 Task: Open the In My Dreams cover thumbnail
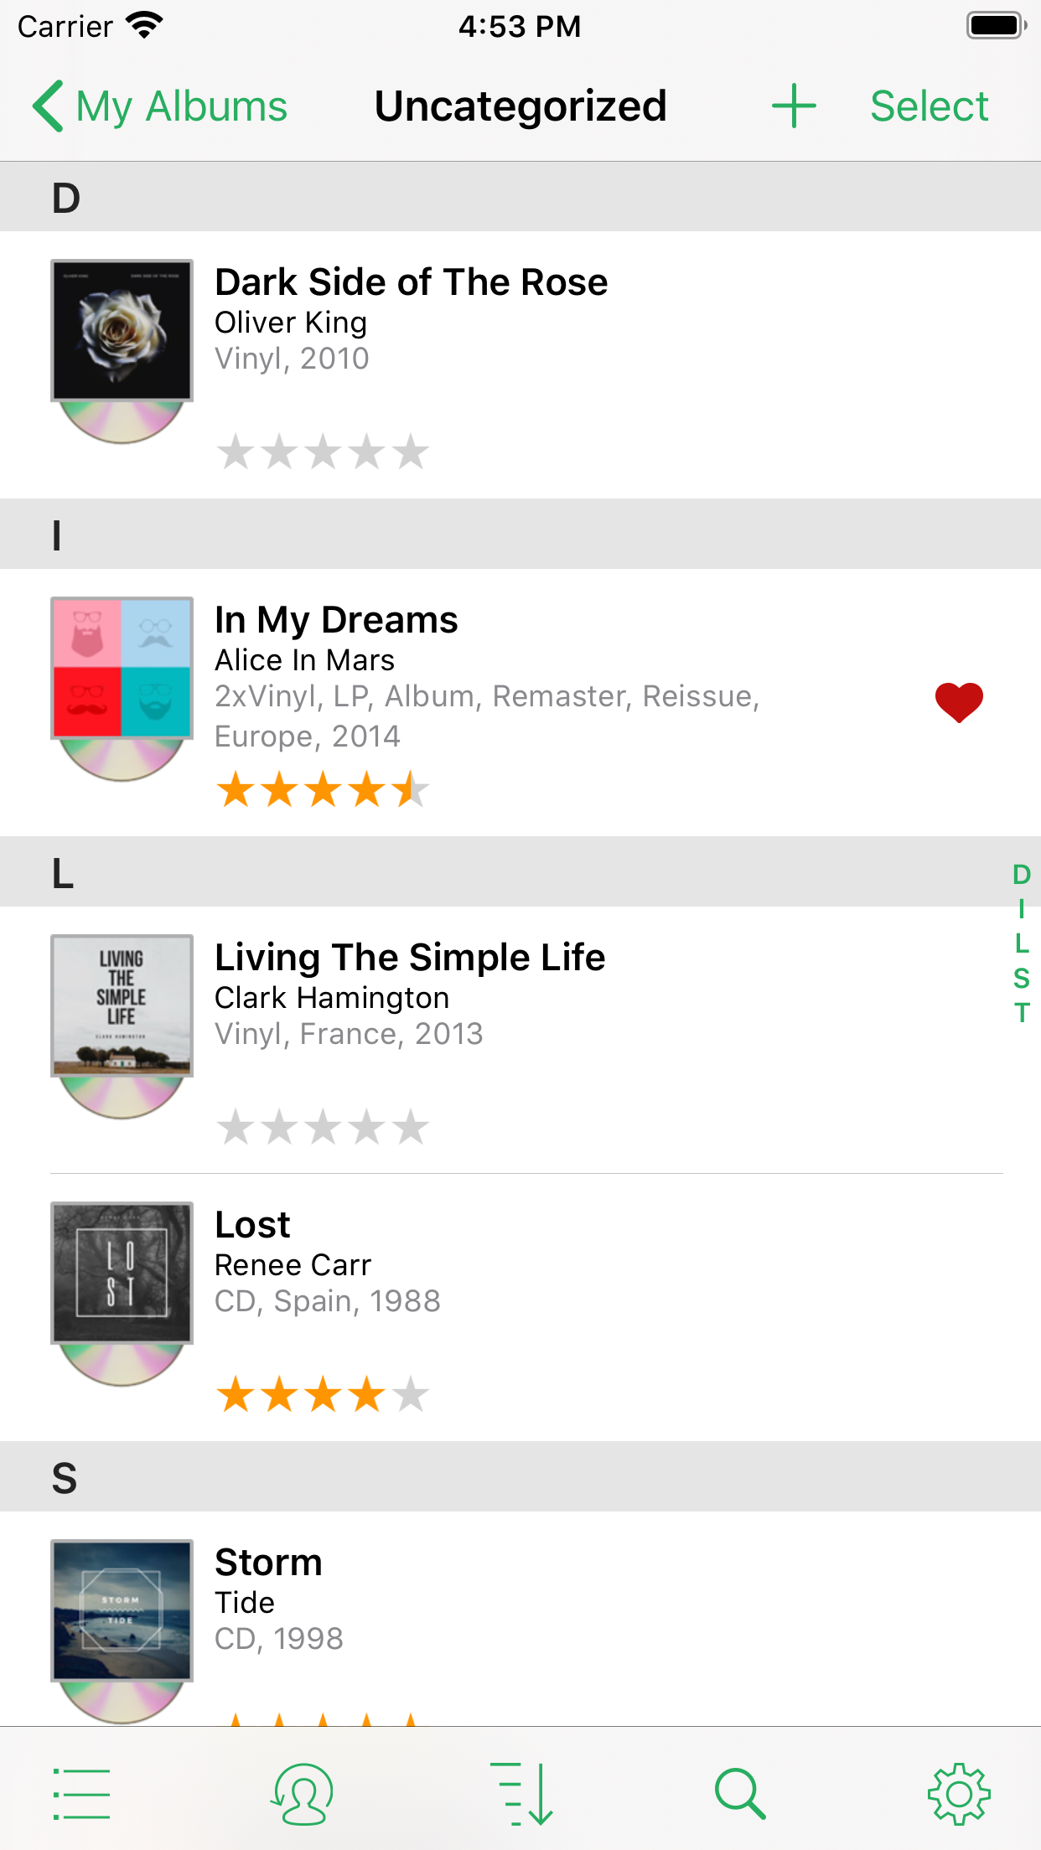coord(122,668)
